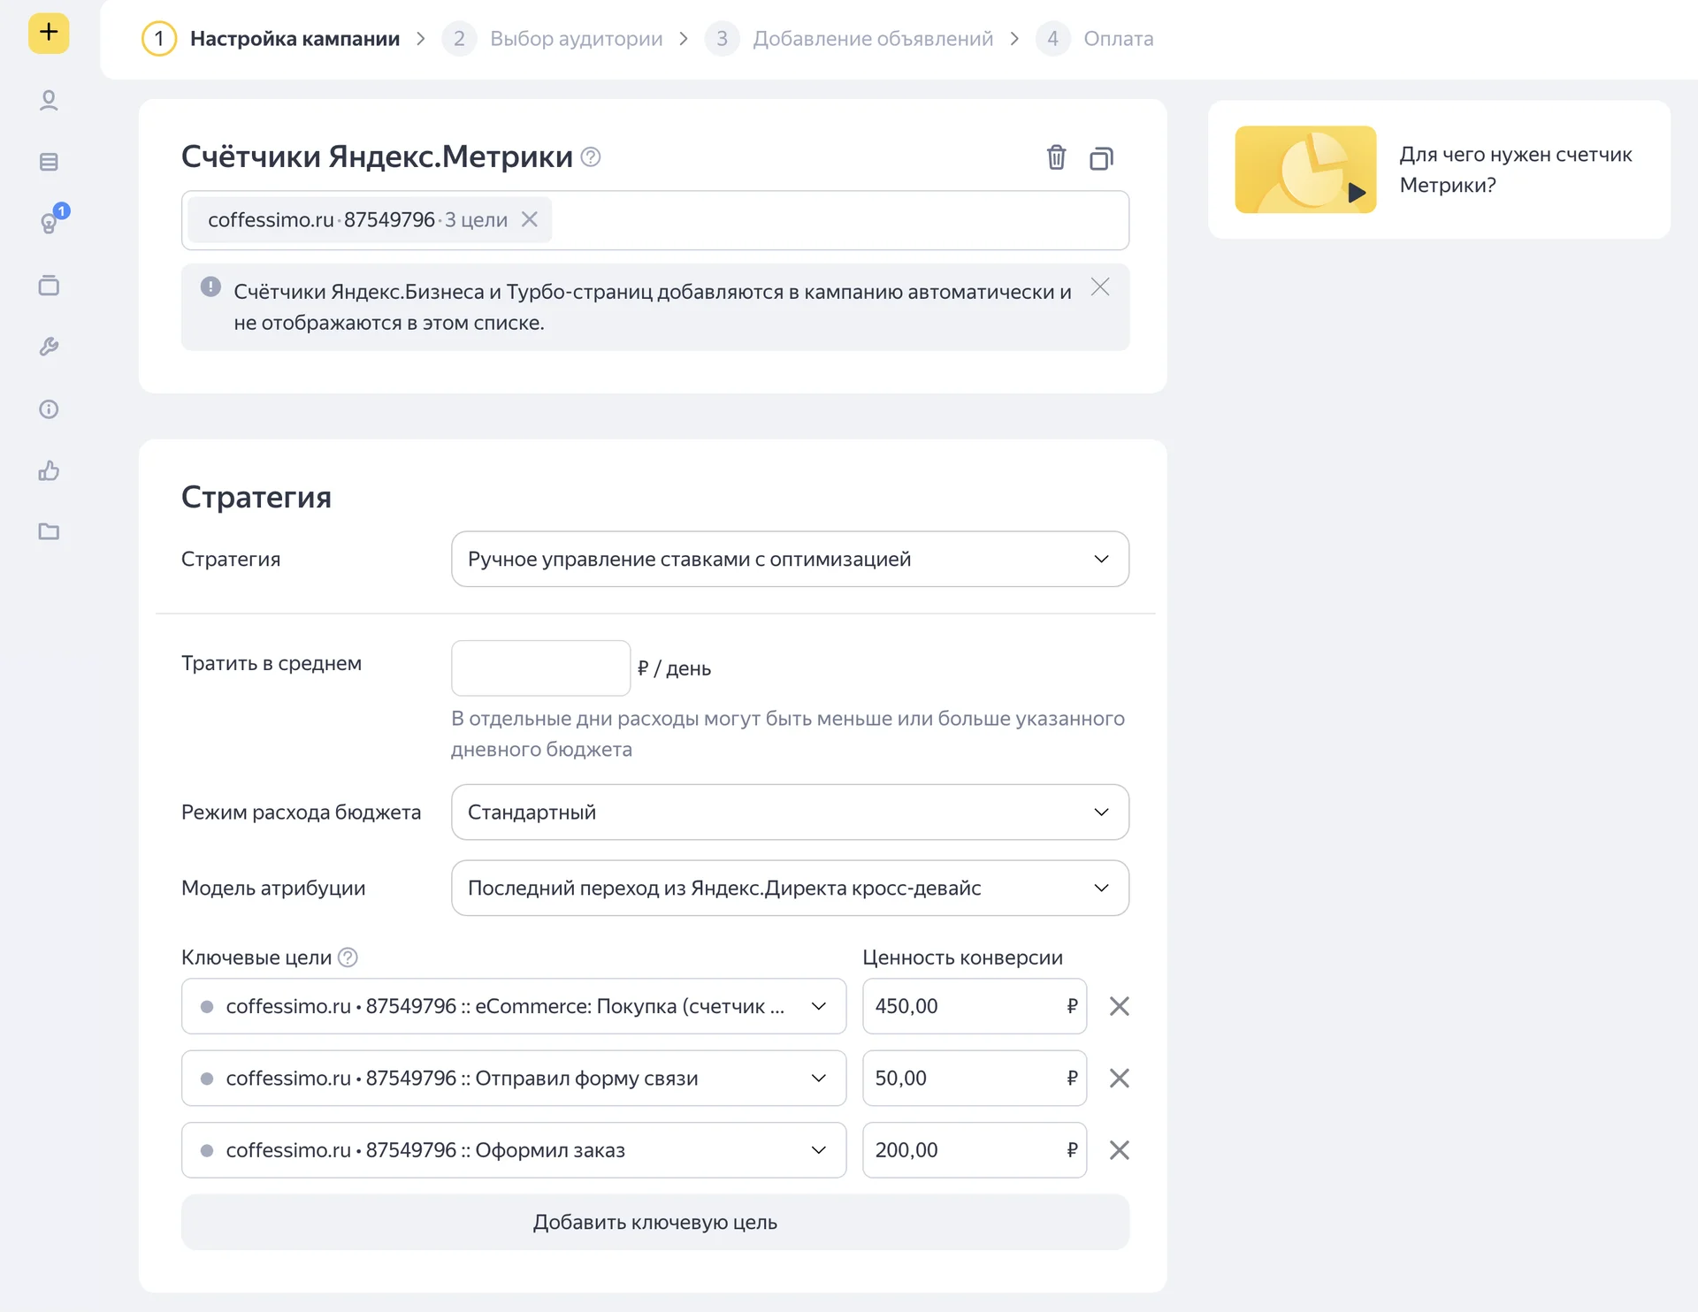Open recommendations lightbulb icon with badge
The height and width of the screenshot is (1312, 1698).
point(50,222)
